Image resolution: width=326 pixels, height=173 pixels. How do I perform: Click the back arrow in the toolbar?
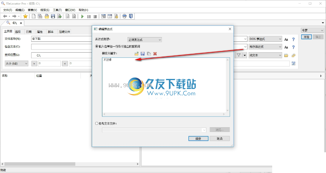[5, 16]
